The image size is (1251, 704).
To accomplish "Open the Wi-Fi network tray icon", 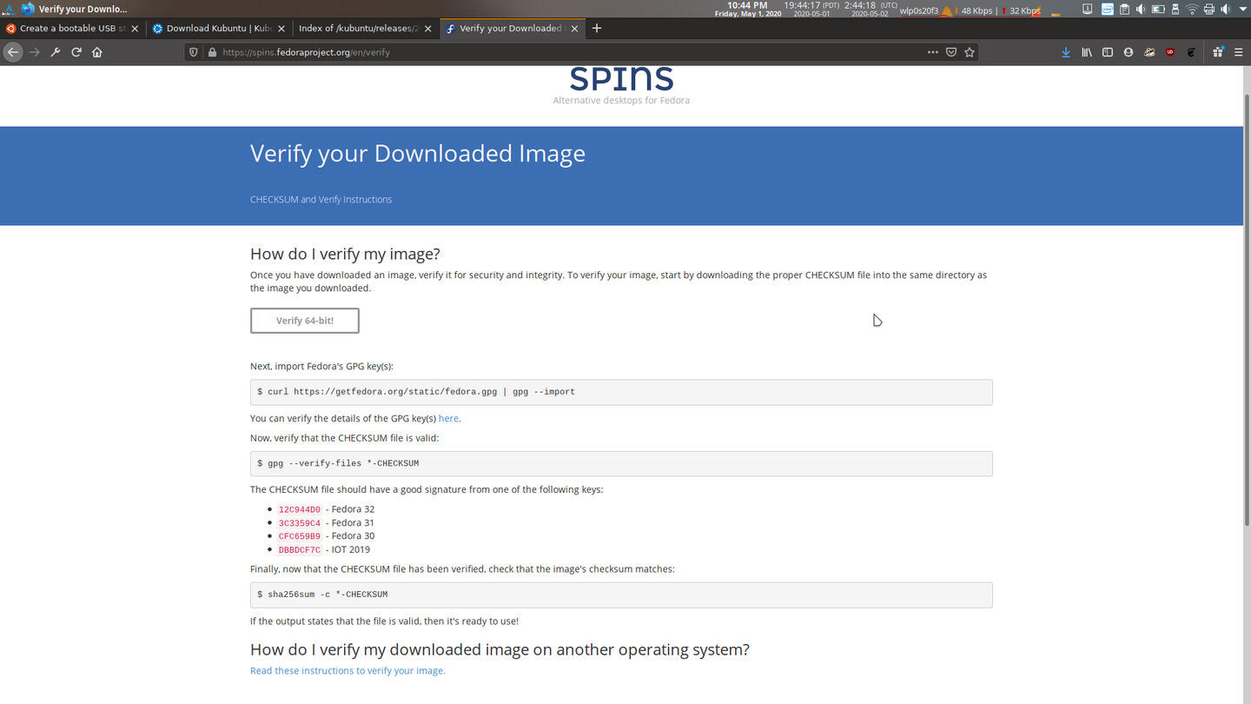I will 1192,10.
